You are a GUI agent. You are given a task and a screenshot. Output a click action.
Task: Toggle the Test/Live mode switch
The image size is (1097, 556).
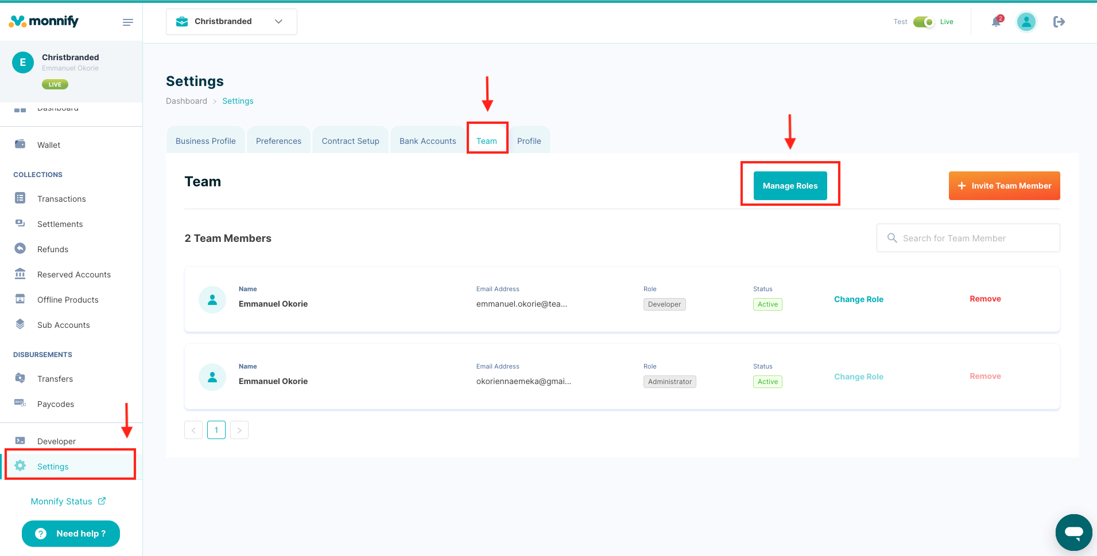923,22
